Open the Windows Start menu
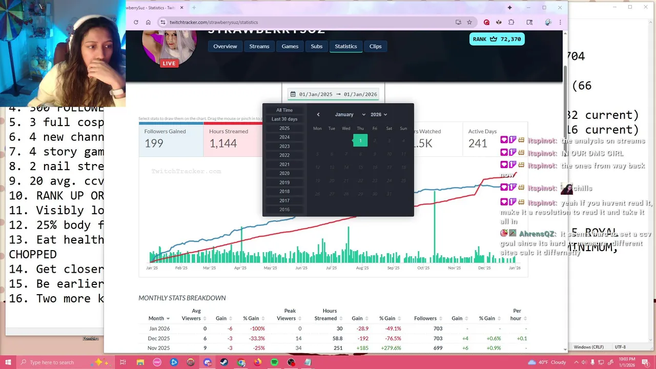 click(8, 362)
